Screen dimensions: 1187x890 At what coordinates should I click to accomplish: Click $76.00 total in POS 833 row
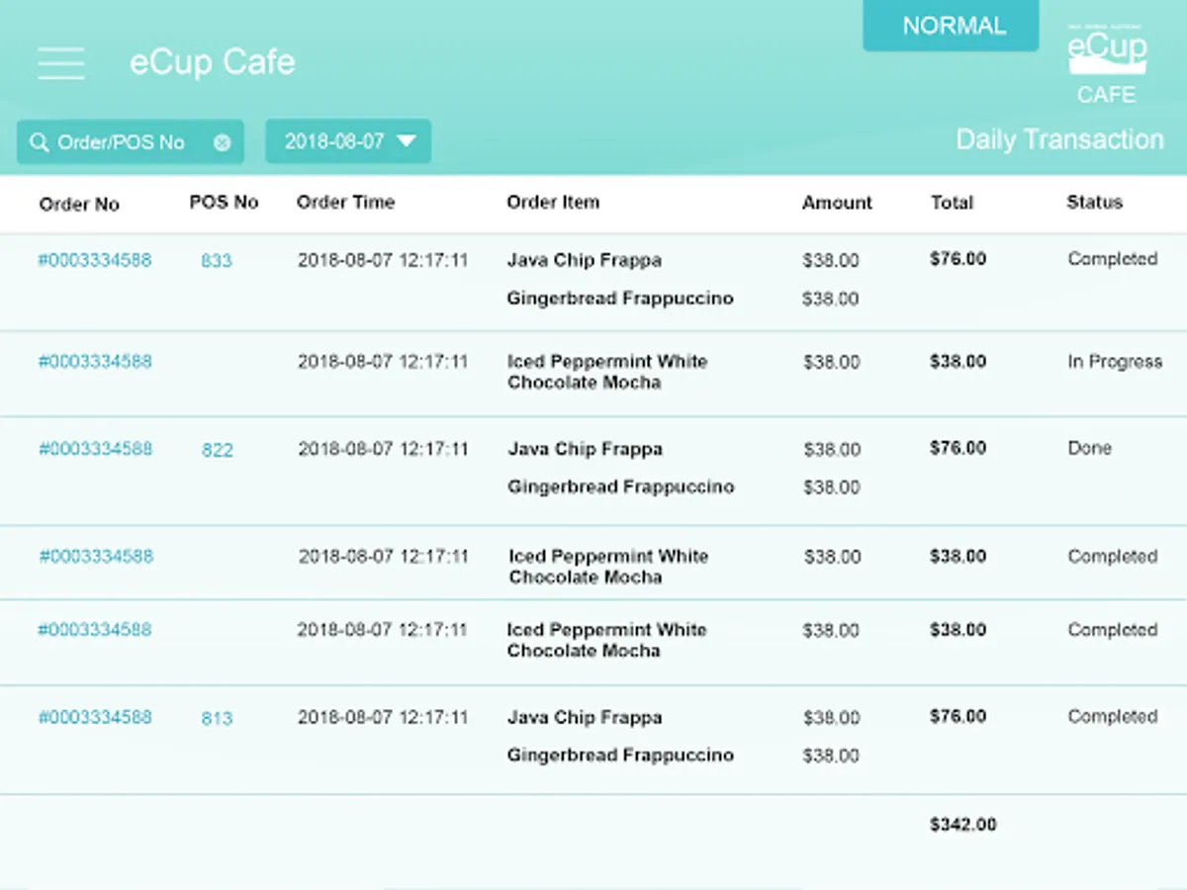(958, 259)
